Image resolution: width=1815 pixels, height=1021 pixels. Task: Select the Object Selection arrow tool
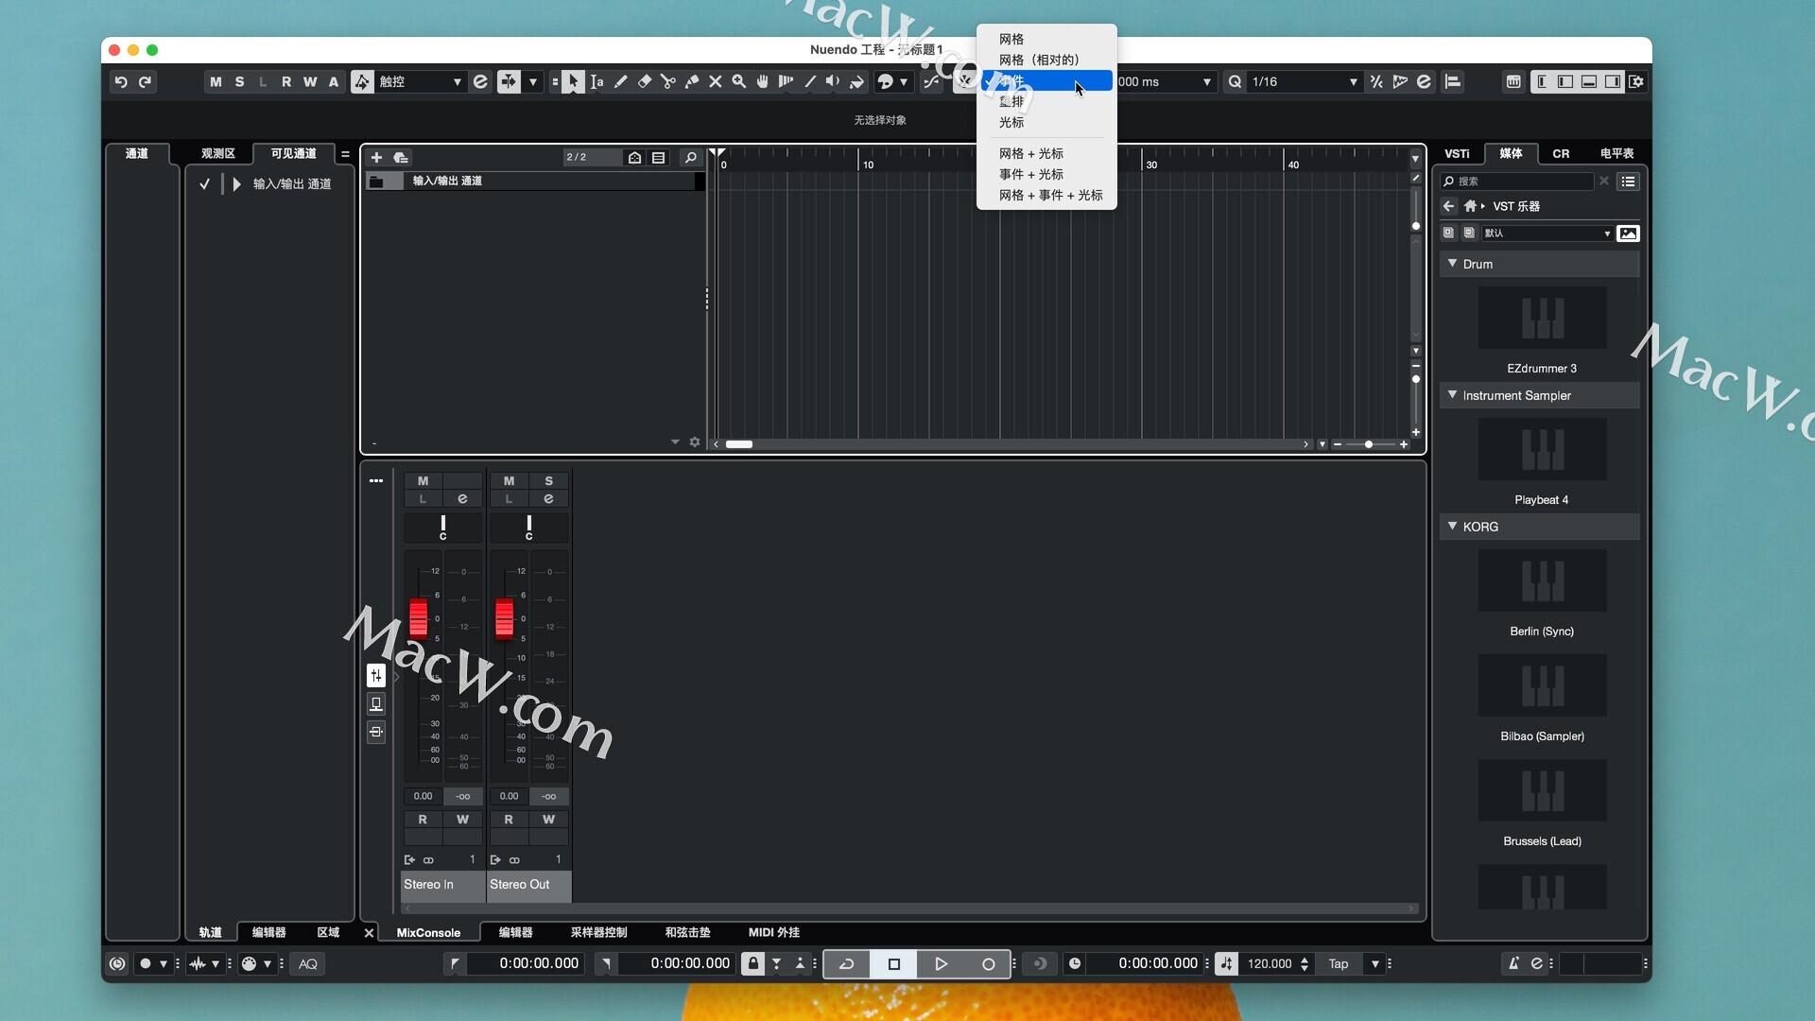pos(573,82)
